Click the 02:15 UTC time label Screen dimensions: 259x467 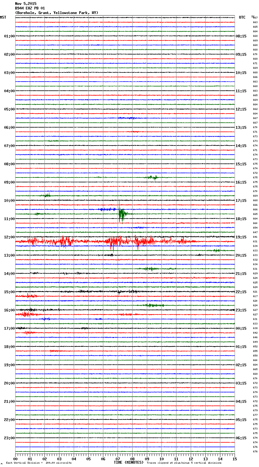pos(241,365)
